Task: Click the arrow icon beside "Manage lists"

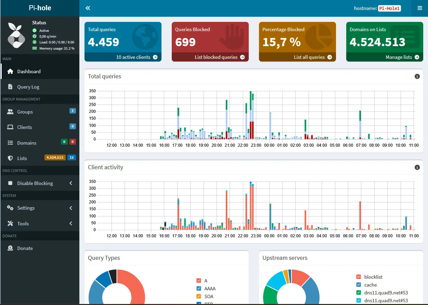Action: point(417,57)
